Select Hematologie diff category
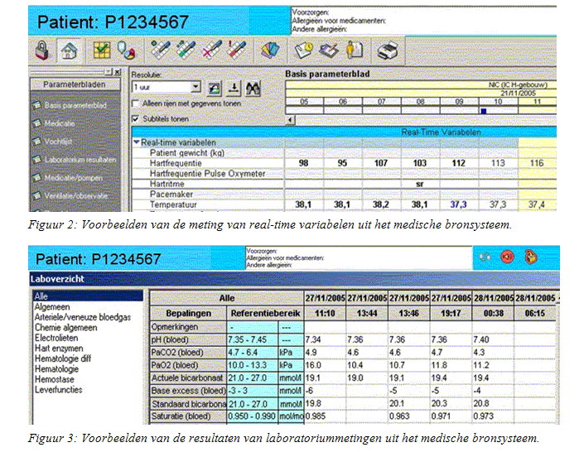 click(63, 358)
